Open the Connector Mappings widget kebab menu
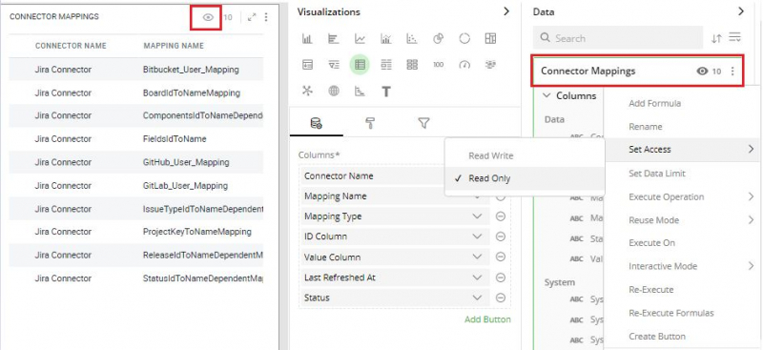 coord(266,17)
